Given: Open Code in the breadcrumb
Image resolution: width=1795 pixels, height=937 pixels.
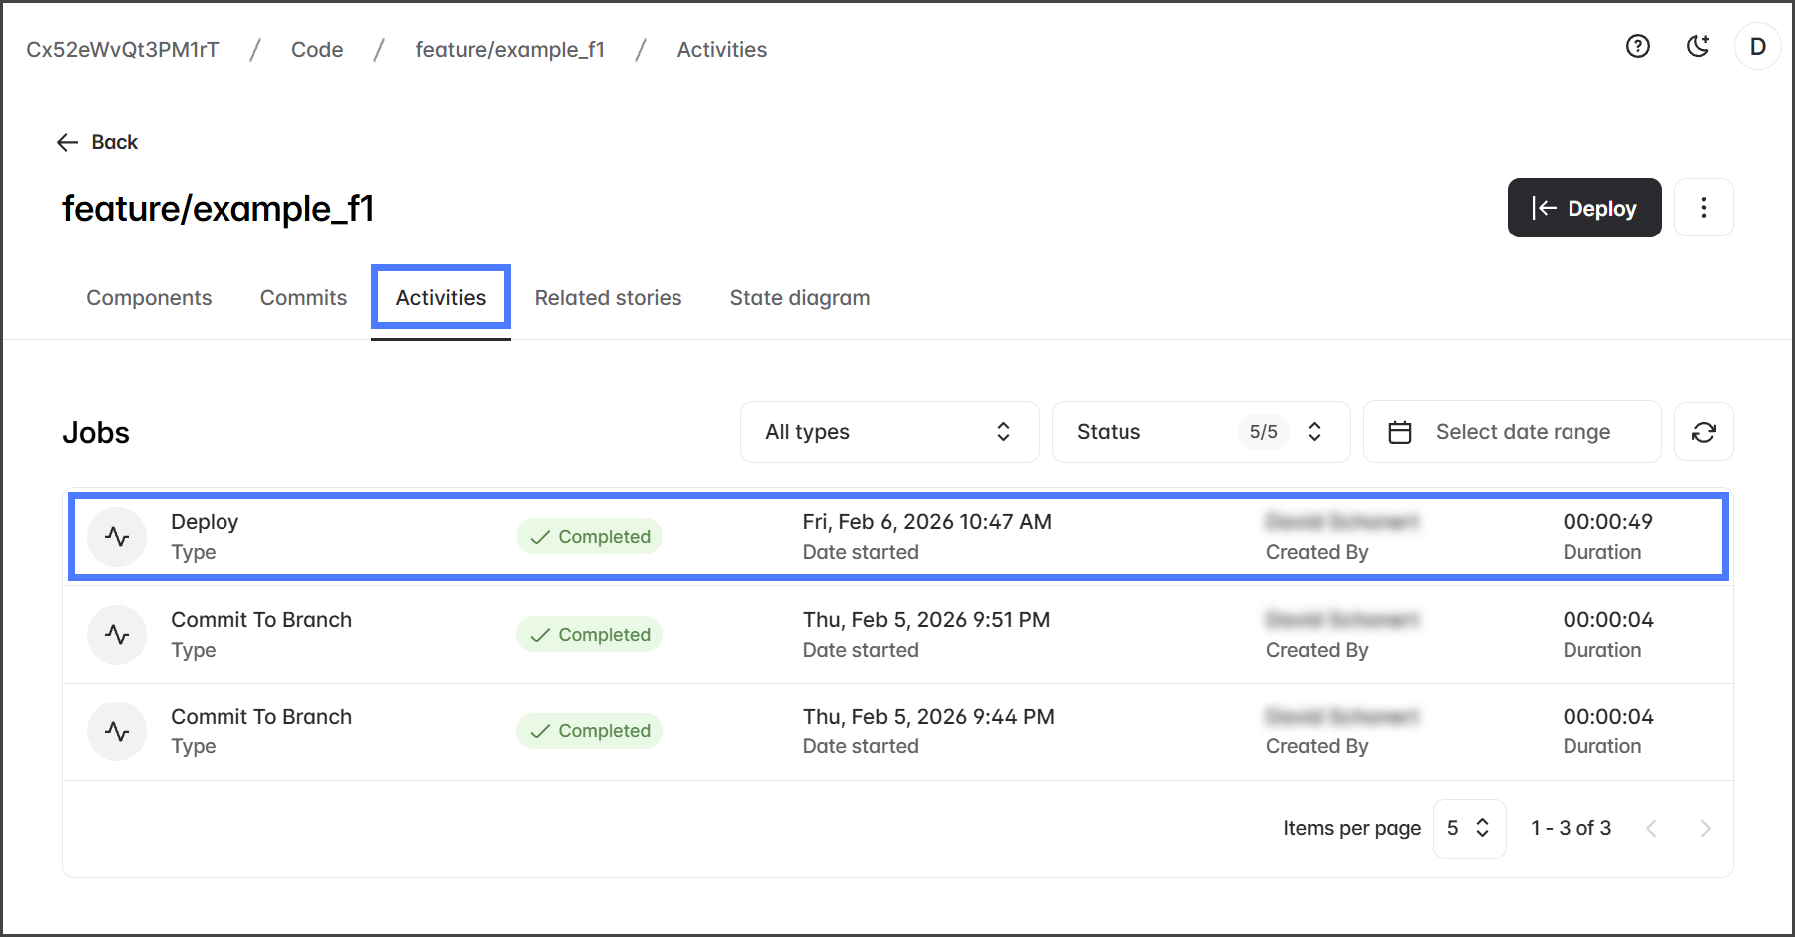Looking at the screenshot, I should (x=317, y=50).
